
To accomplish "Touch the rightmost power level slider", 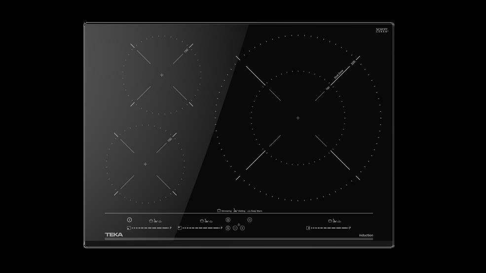I will coord(329,228).
